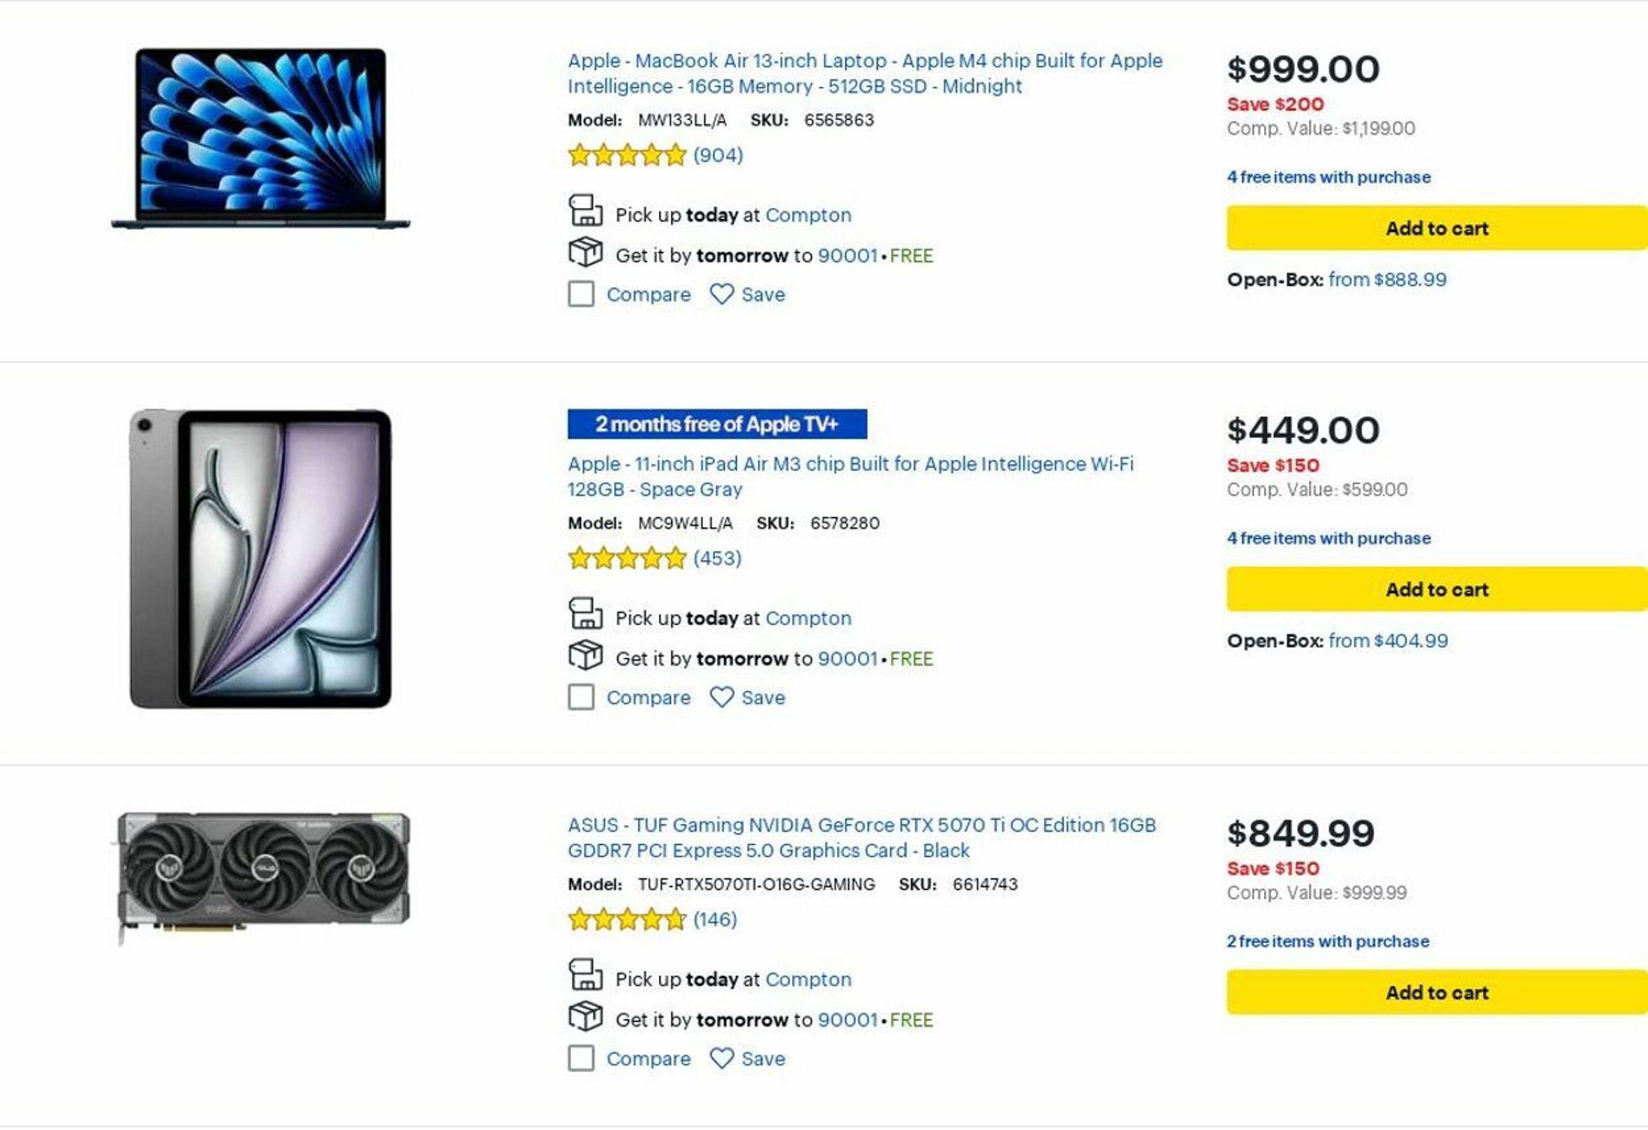Click the iPad Air product image
The width and height of the screenshot is (1648, 1130).
click(260, 559)
